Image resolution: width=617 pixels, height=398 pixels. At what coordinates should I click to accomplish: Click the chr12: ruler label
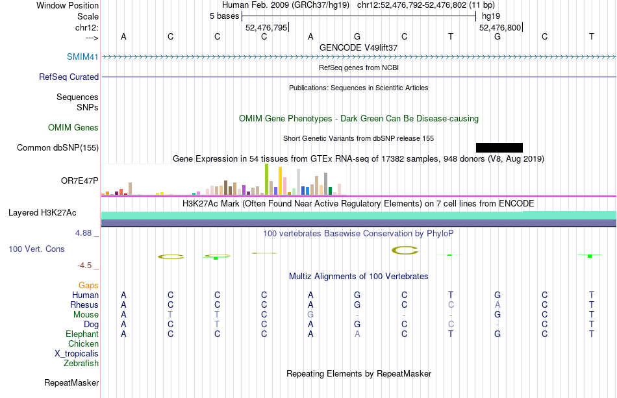point(87,27)
